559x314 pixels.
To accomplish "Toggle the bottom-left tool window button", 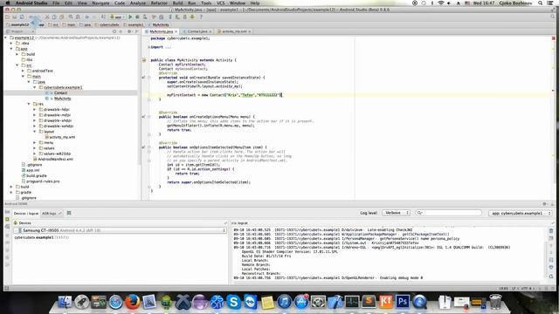I will click(x=7, y=288).
